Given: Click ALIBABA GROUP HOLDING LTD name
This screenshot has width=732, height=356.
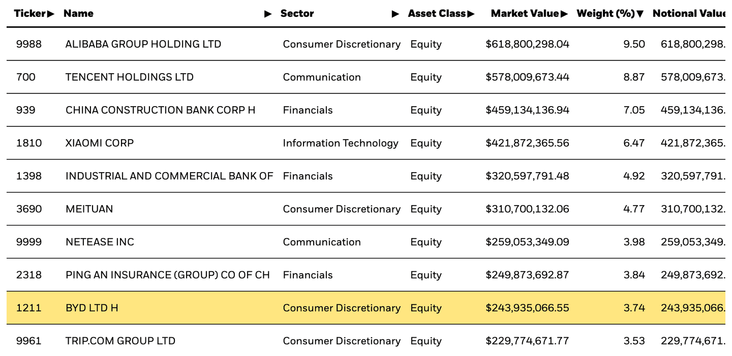Looking at the screenshot, I should [x=143, y=44].
